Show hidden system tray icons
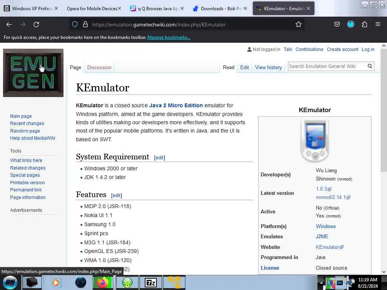This screenshot has height=290, width=387. (321, 282)
